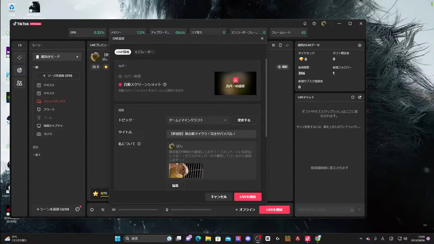Open File Explorer from the taskbar

(x=208, y=239)
